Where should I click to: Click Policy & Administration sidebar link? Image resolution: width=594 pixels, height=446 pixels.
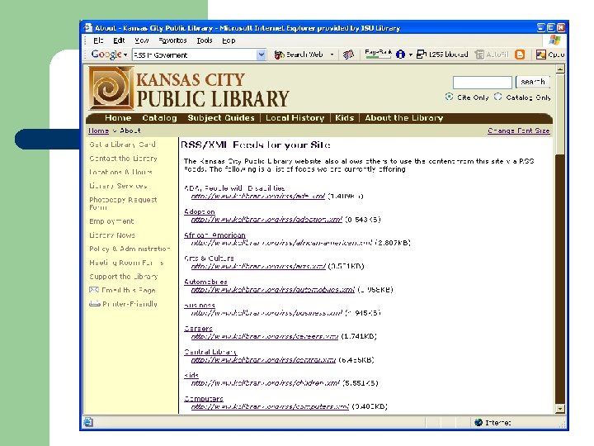[x=130, y=249]
